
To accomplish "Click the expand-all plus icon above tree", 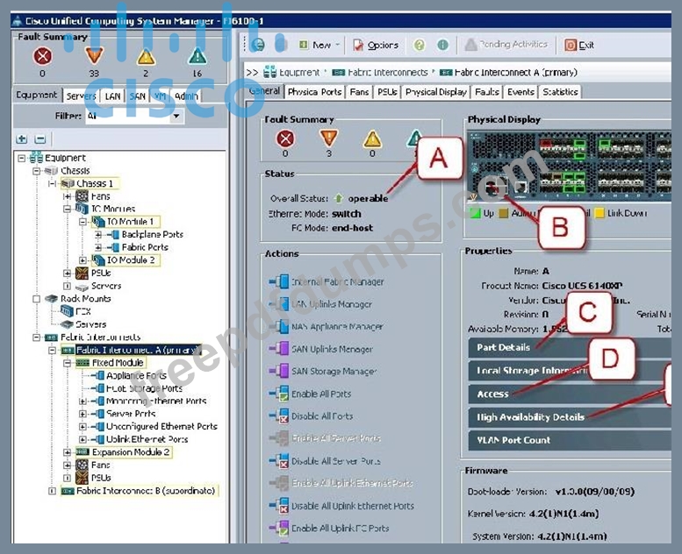I will 21,139.
